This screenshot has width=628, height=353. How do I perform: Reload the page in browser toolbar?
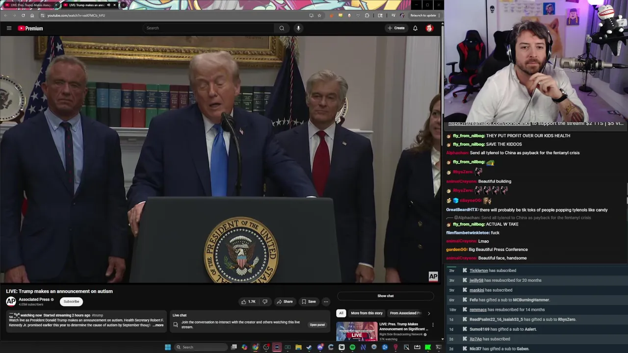23,15
